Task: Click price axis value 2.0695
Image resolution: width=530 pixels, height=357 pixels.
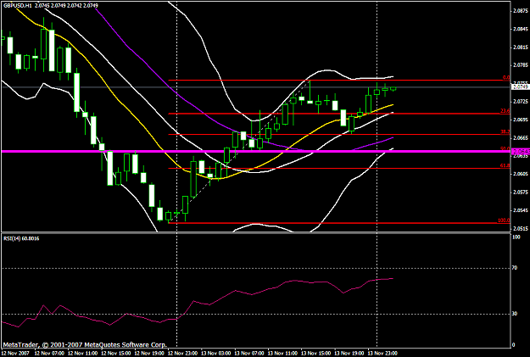Action: (521, 120)
